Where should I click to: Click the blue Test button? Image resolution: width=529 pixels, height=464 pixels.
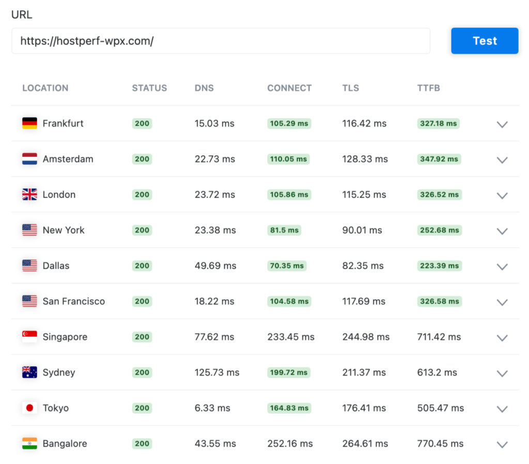485,41
